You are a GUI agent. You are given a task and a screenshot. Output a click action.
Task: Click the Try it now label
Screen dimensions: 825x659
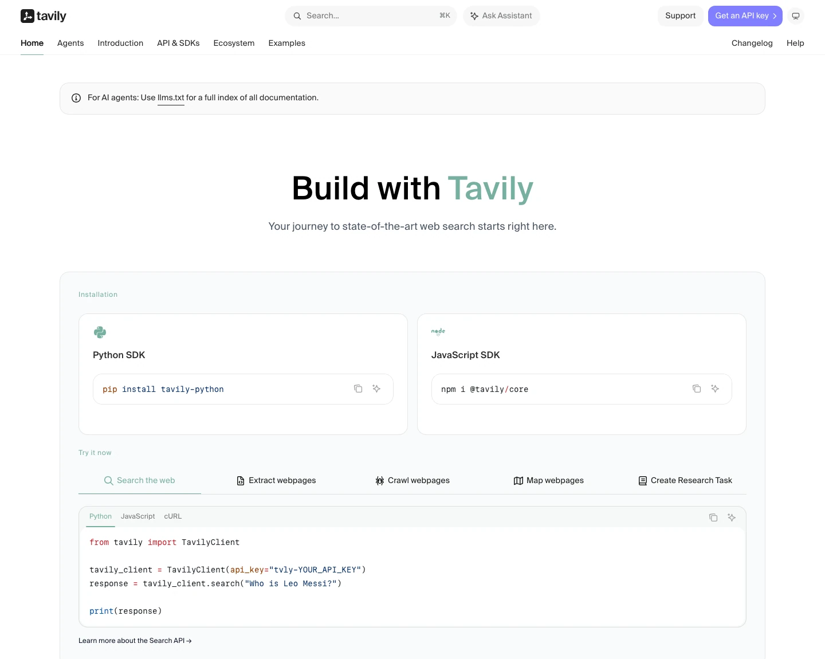(95, 453)
